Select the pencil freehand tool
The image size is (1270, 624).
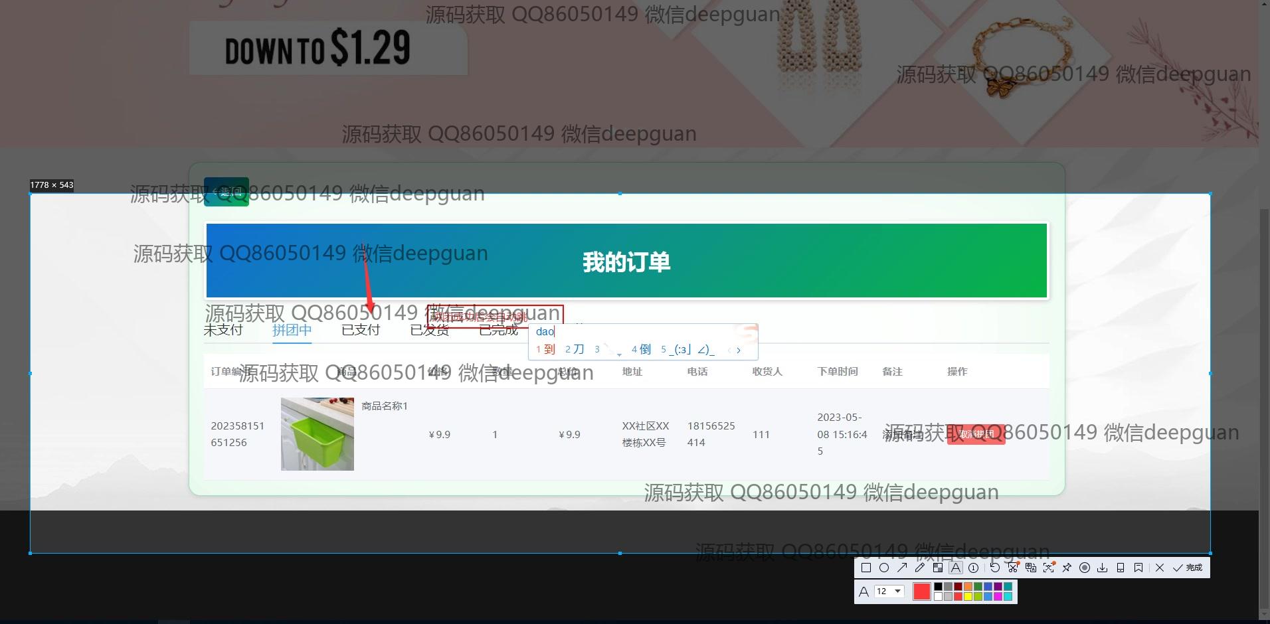[920, 568]
